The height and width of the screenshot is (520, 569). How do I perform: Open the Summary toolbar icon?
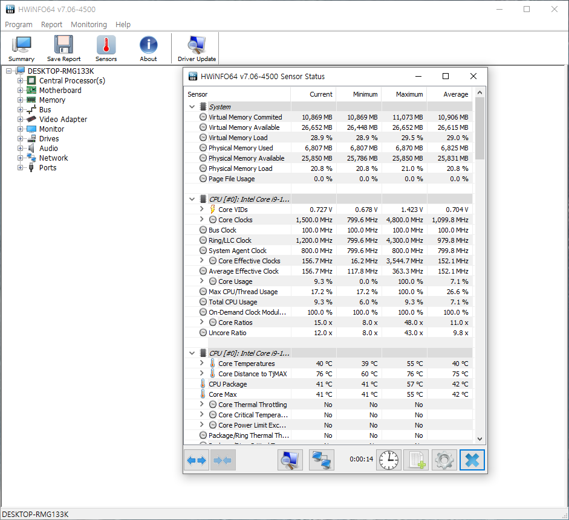point(21,48)
